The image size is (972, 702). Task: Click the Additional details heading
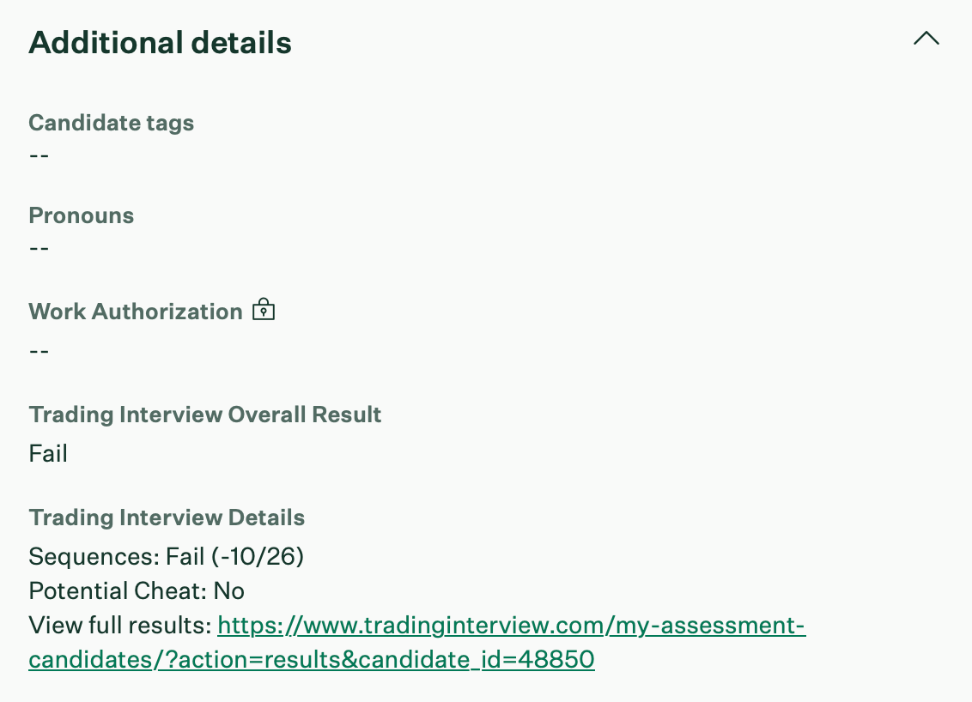[x=161, y=42]
